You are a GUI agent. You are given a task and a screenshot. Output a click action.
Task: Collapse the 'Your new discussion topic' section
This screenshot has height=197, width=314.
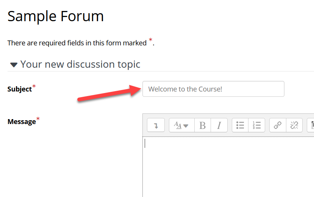(14, 65)
